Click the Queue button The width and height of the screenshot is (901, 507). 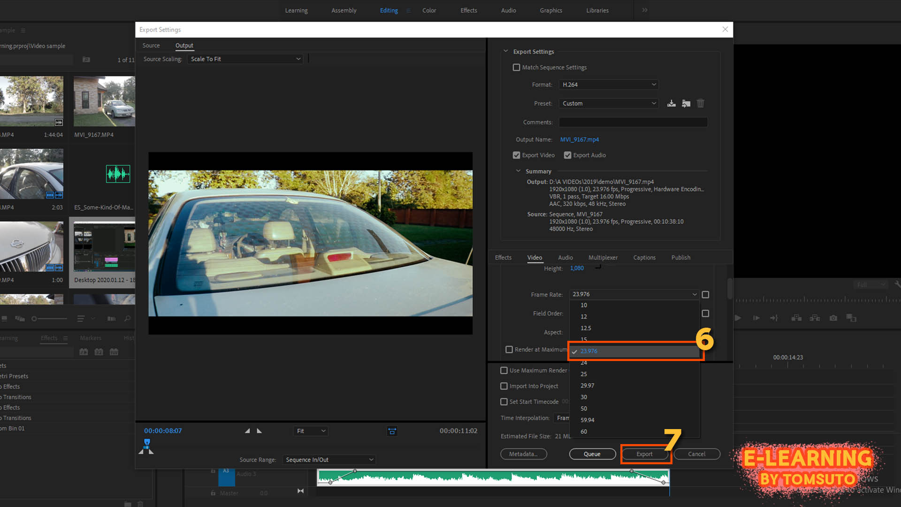pos(592,454)
